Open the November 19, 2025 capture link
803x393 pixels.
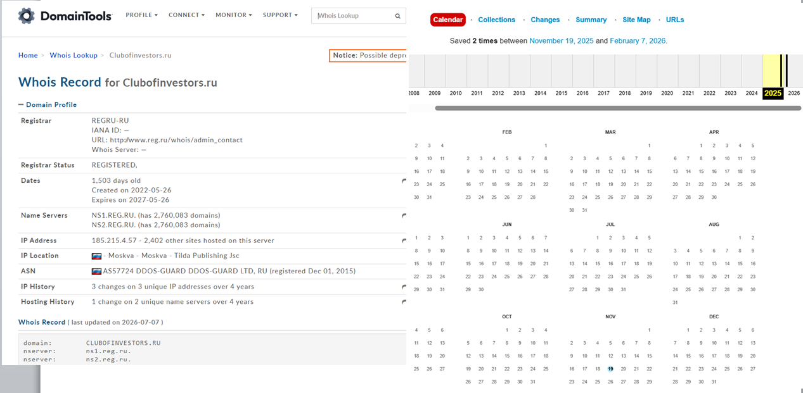(562, 41)
